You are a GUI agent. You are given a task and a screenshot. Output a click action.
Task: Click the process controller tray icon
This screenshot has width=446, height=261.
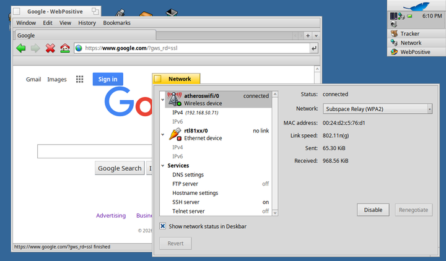[393, 16]
